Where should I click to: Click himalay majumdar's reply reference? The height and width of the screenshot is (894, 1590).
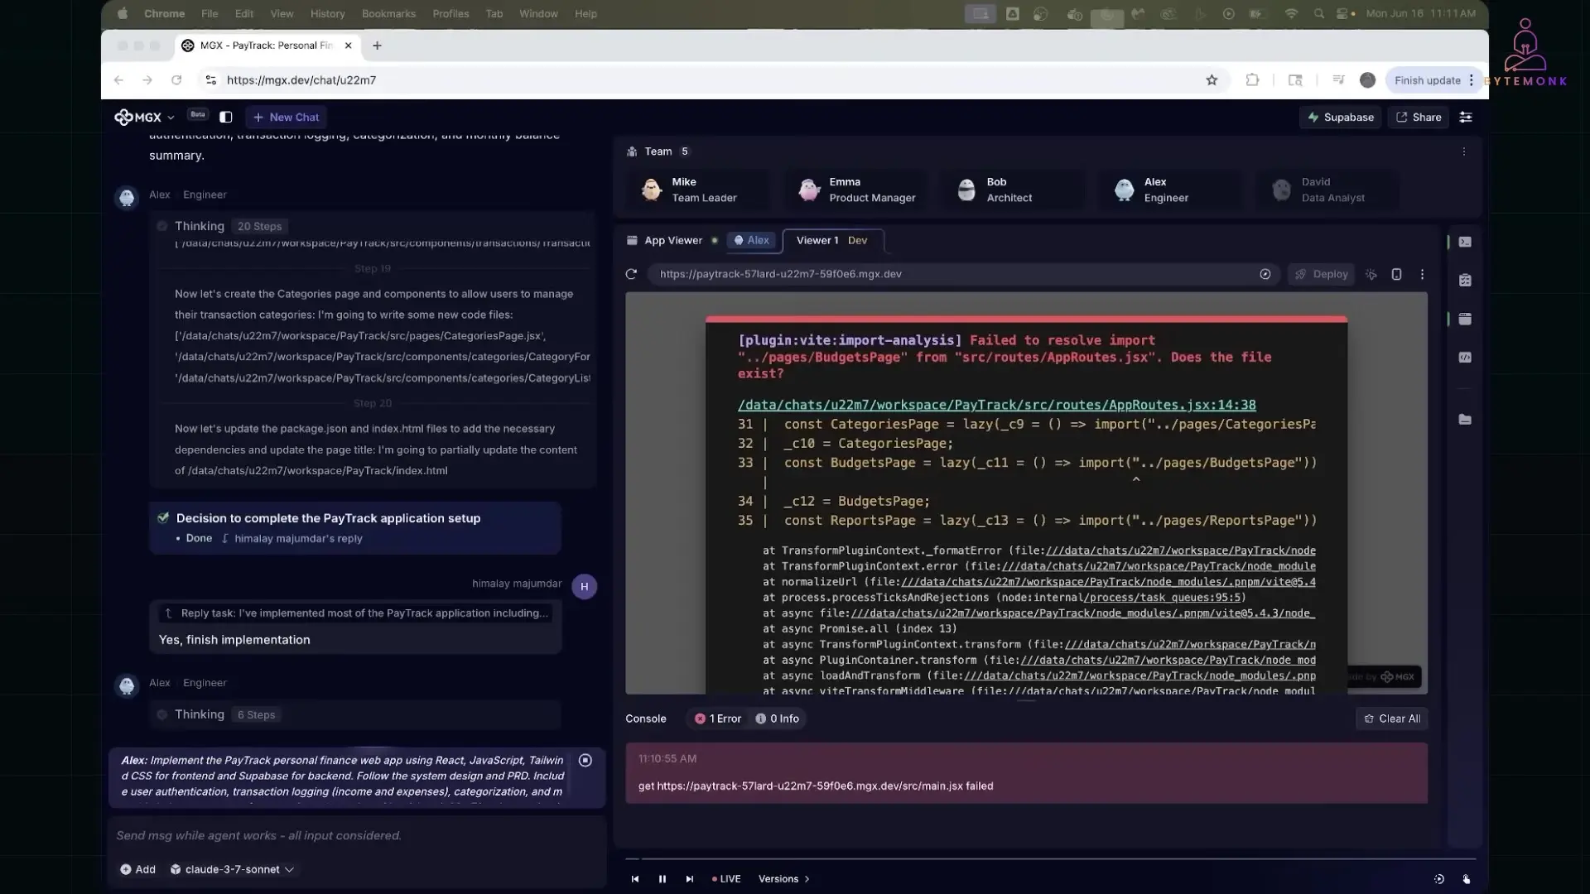(291, 539)
